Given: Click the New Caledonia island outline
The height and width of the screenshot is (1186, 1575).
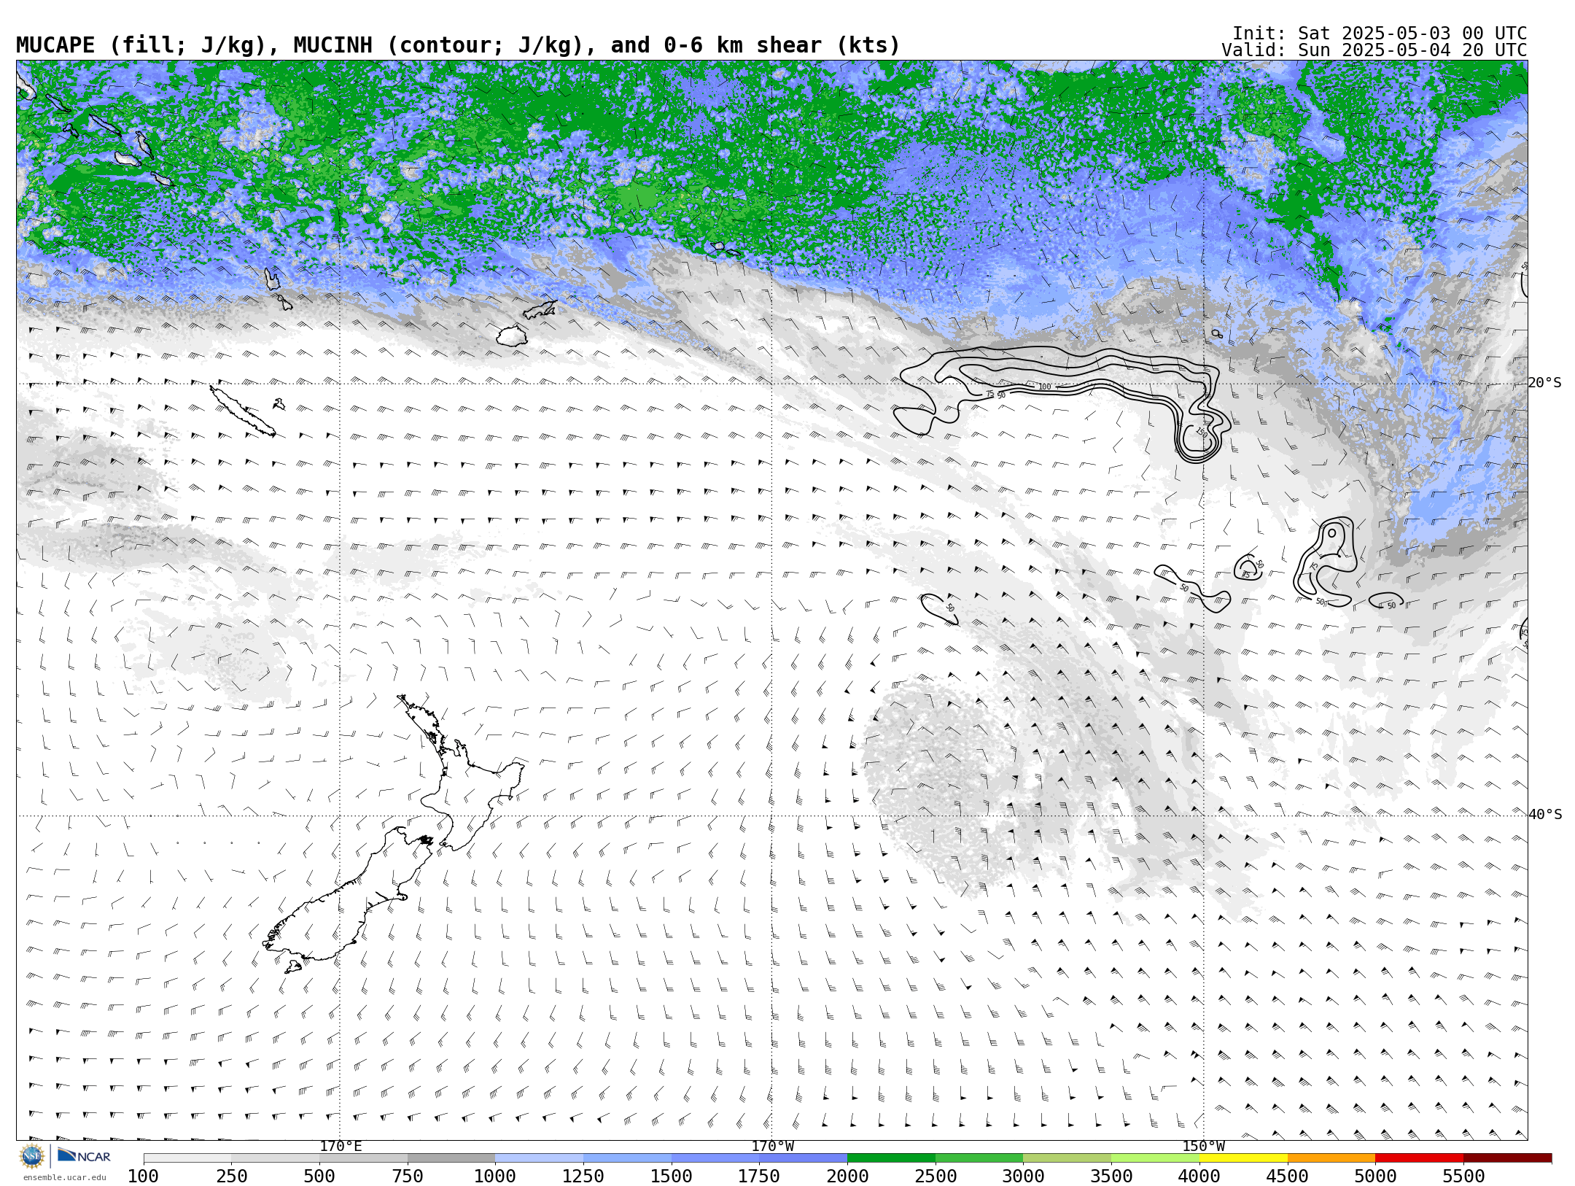Looking at the screenshot, I should 243,411.
